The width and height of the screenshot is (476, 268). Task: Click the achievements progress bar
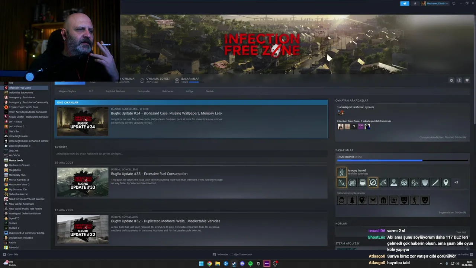click(x=402, y=160)
